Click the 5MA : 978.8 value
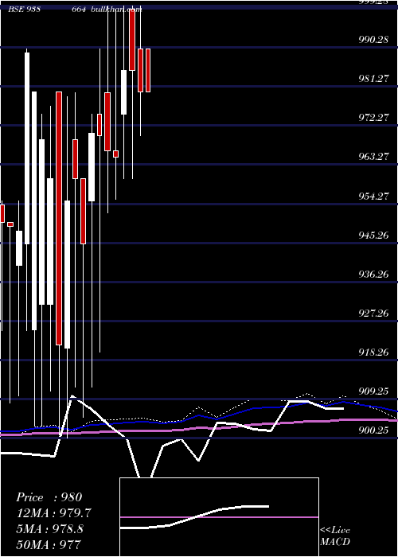 pyautogui.click(x=49, y=528)
